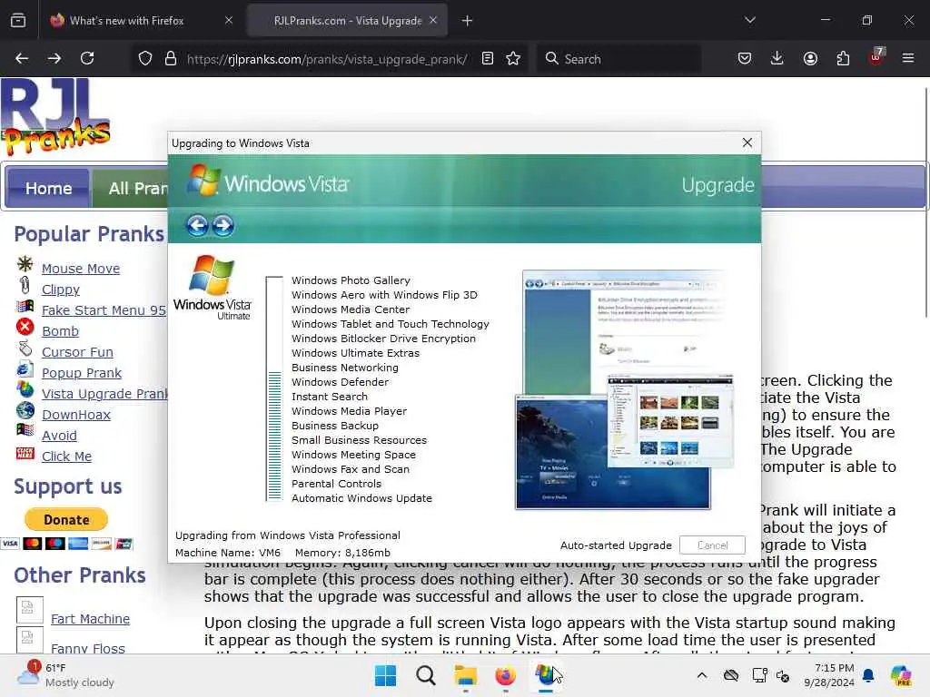Open the Vista Upgrade Prank link
Viewport: 930px width, 697px height.
pos(104,394)
